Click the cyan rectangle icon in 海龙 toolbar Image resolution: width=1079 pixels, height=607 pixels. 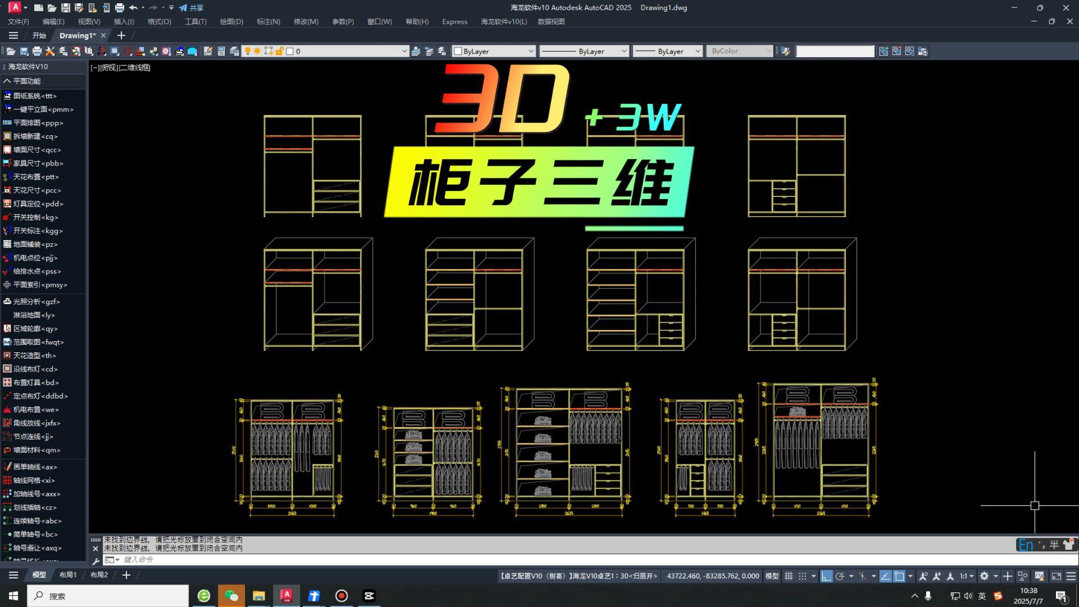point(192,51)
